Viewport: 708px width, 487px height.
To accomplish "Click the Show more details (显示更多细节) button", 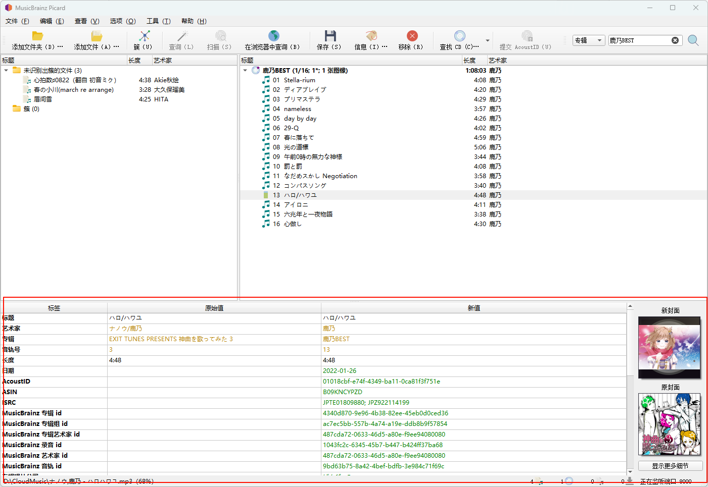I will 670,466.
